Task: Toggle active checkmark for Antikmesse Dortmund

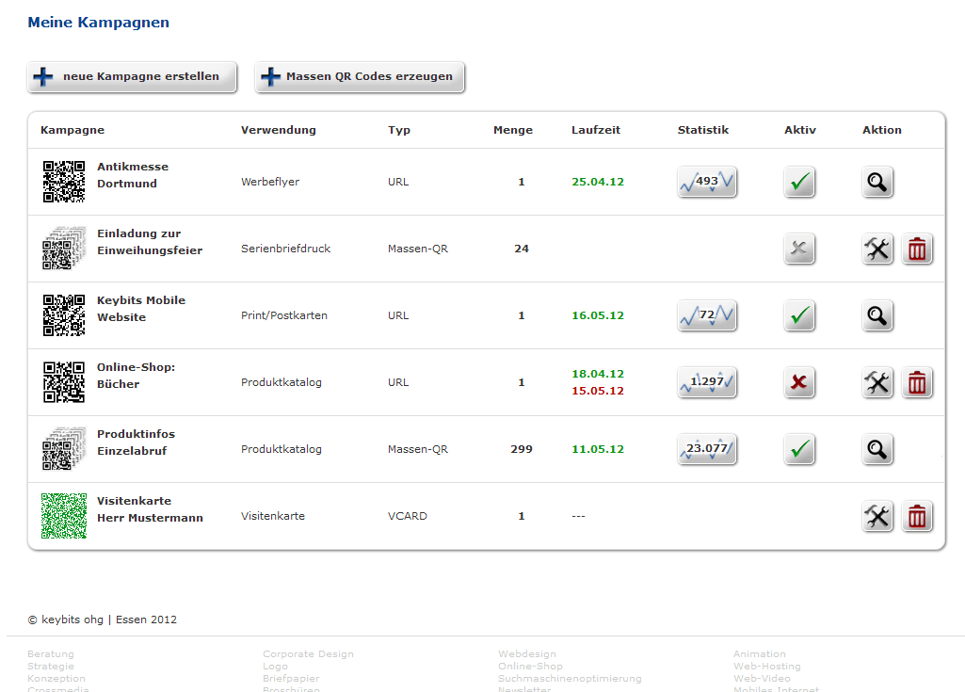Action: tap(800, 183)
